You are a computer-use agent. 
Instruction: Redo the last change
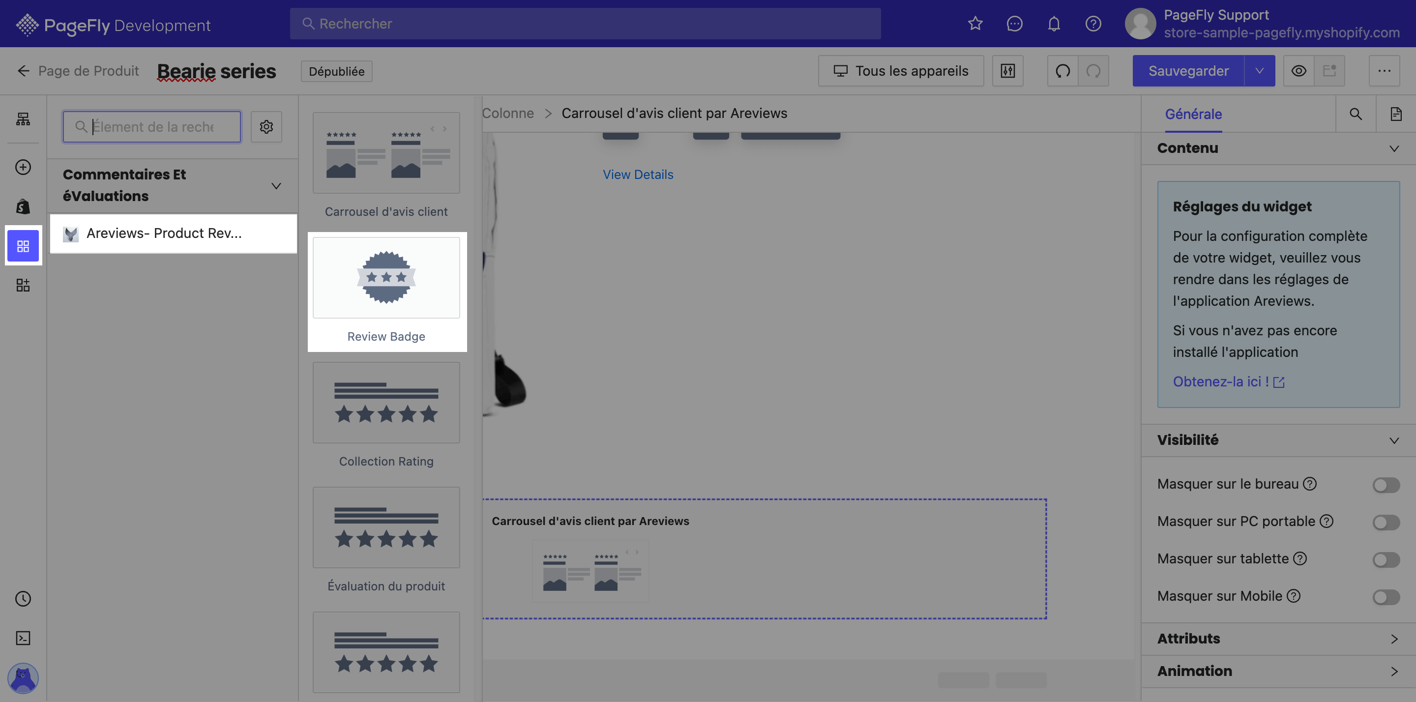[x=1093, y=71]
